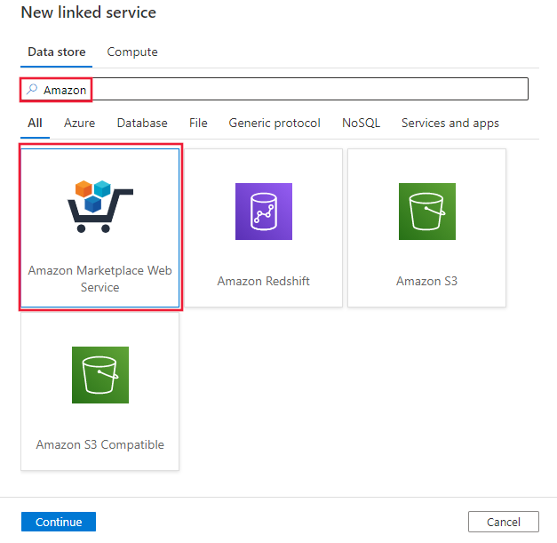This screenshot has width=557, height=543.
Task: Pick the Amazon S3 Compatible bucket icon
Action: point(100,375)
